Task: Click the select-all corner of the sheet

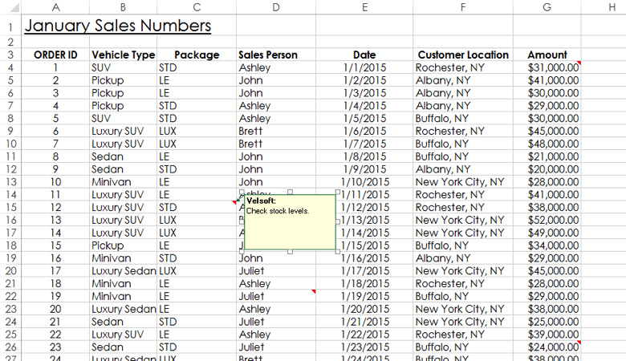Action: (10, 6)
